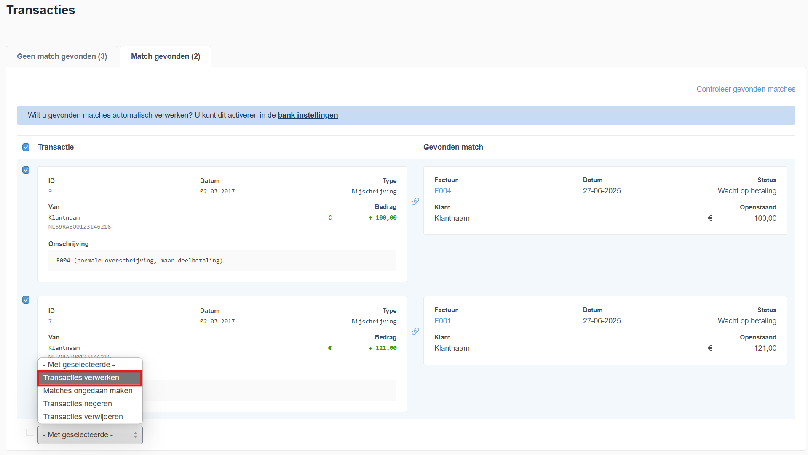Screen dimensions: 808x455
Task: Click link icon beside transaction 7
Action: pos(415,331)
